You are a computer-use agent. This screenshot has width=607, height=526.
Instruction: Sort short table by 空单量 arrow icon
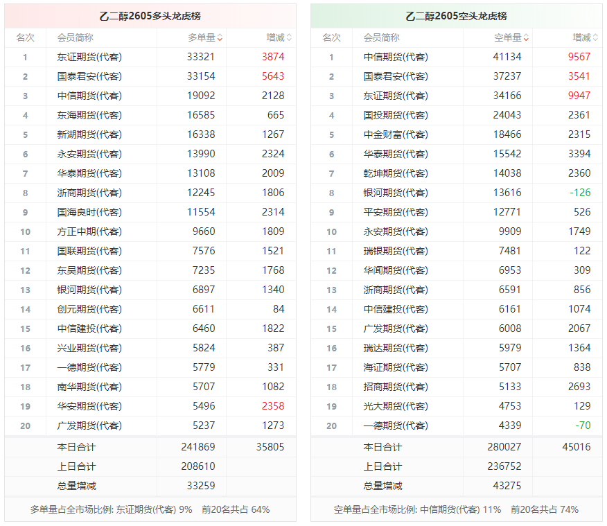526,38
